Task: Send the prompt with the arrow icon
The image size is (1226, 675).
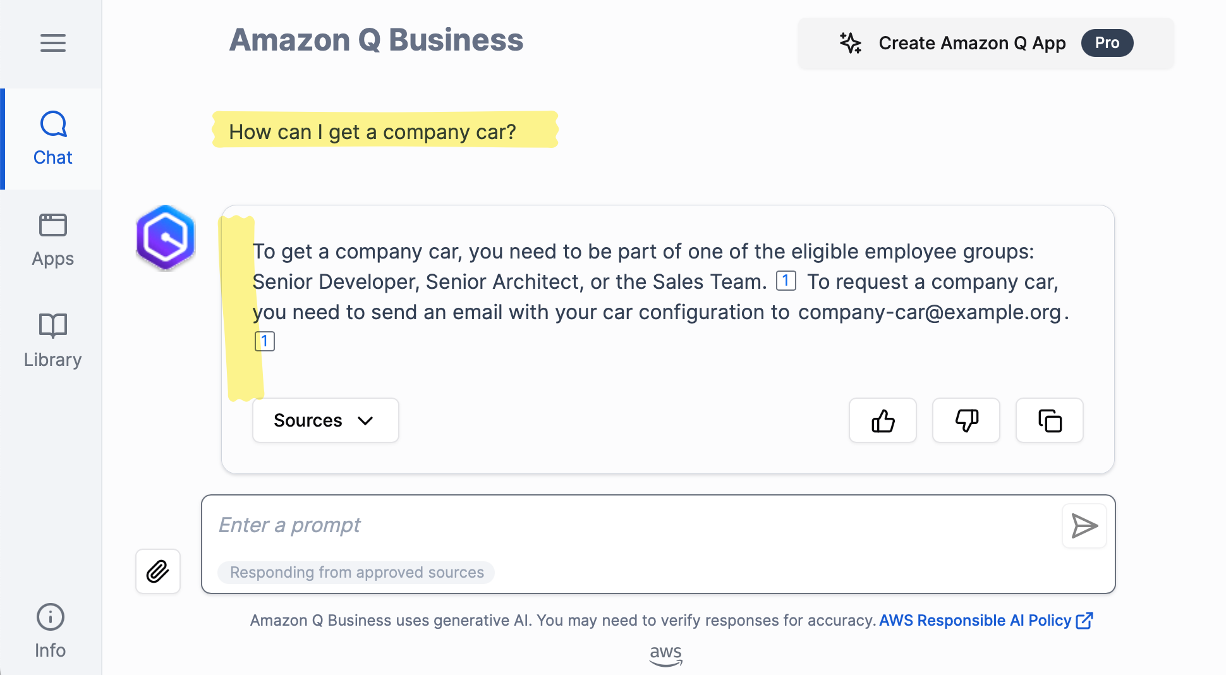Action: point(1084,525)
